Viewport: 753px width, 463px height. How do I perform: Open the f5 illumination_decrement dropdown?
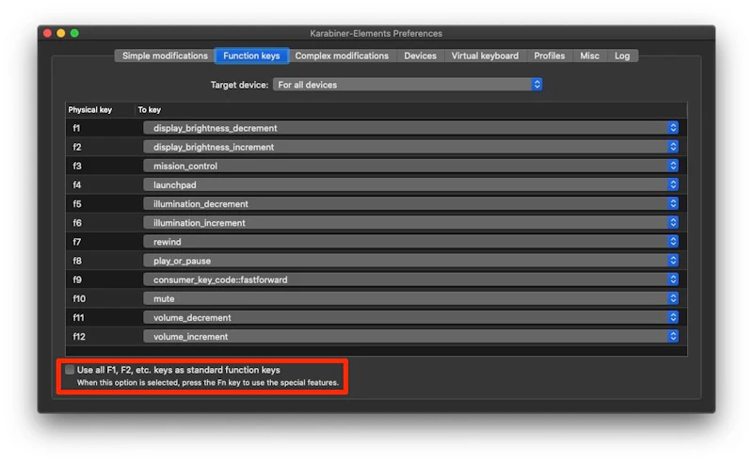click(410, 203)
